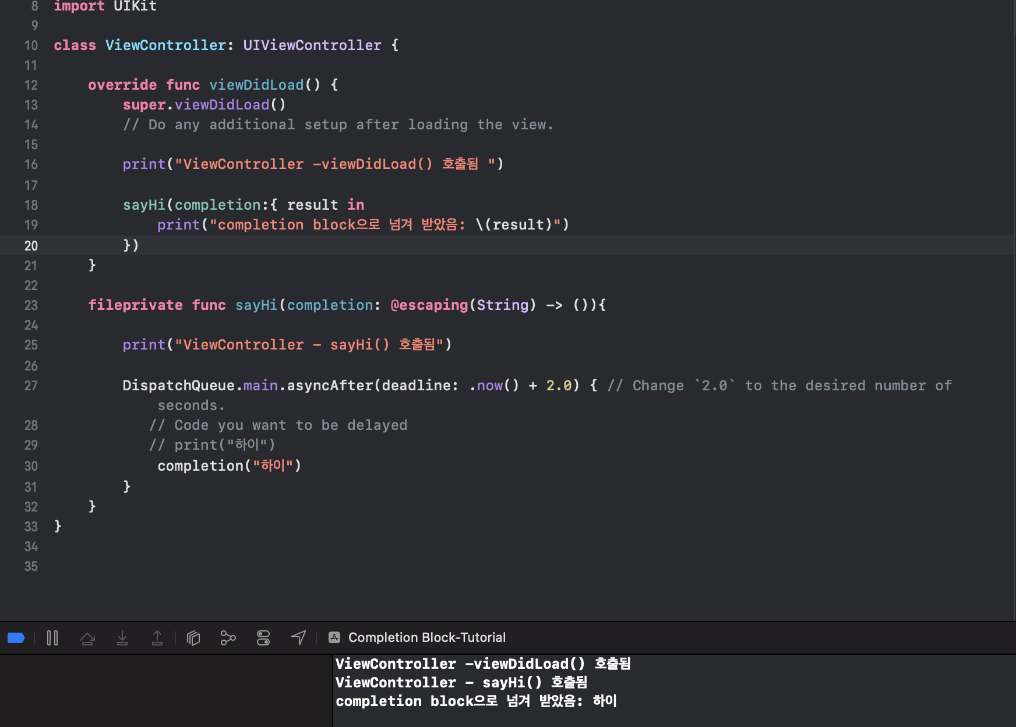
Task: Add breakpoint at line number 16
Action: click(x=31, y=164)
